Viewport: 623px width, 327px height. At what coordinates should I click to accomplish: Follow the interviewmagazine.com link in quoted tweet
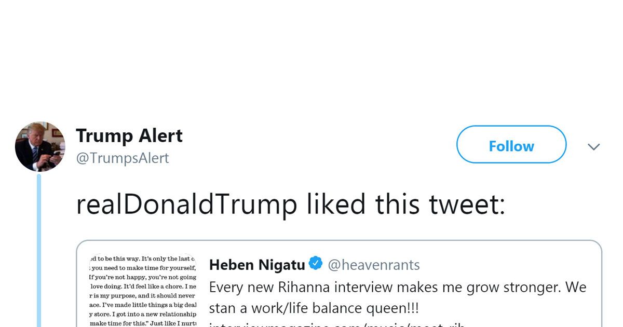click(337, 324)
